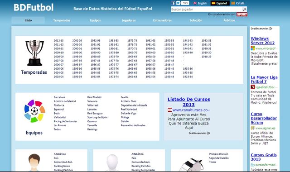290x172 pixels.
Task: Click the La Liga colorful ball logo
Action: tap(34, 111)
